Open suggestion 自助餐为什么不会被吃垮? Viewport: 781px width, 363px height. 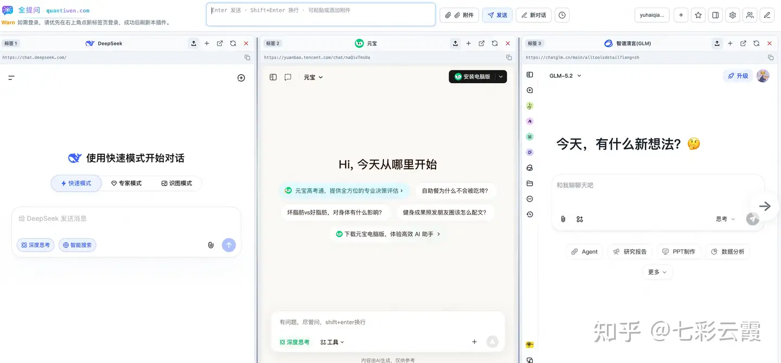coord(454,190)
